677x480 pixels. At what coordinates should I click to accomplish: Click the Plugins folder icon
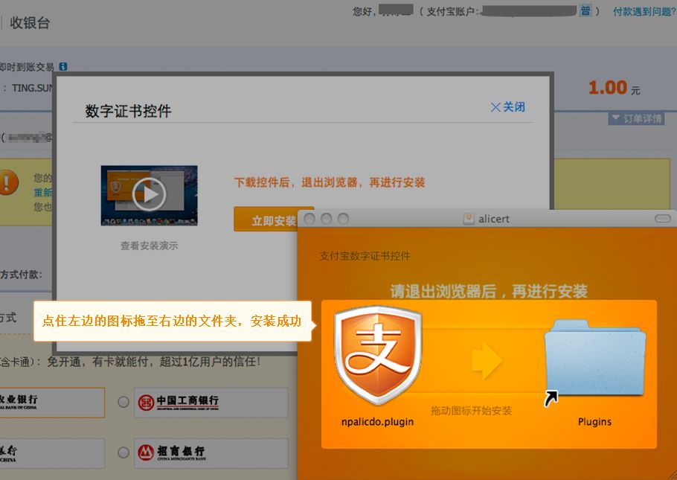595,357
